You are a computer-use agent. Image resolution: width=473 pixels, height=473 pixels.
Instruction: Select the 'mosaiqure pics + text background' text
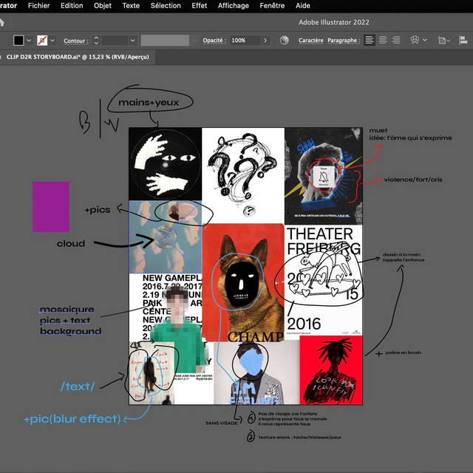[71, 320]
